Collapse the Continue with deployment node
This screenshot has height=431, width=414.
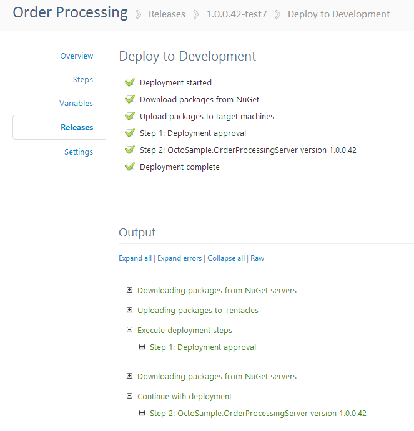coord(129,396)
